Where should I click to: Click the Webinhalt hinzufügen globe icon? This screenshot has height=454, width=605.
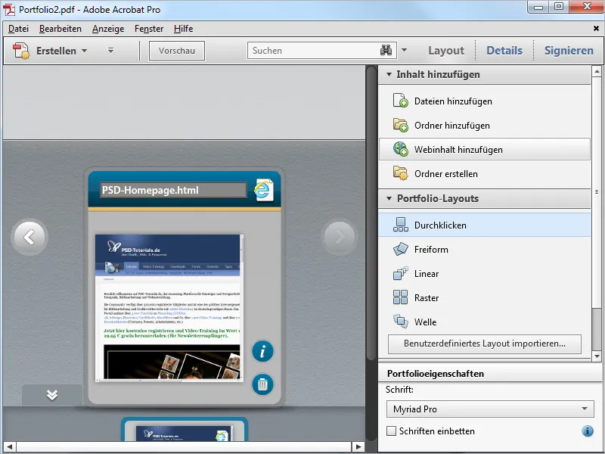(x=401, y=149)
